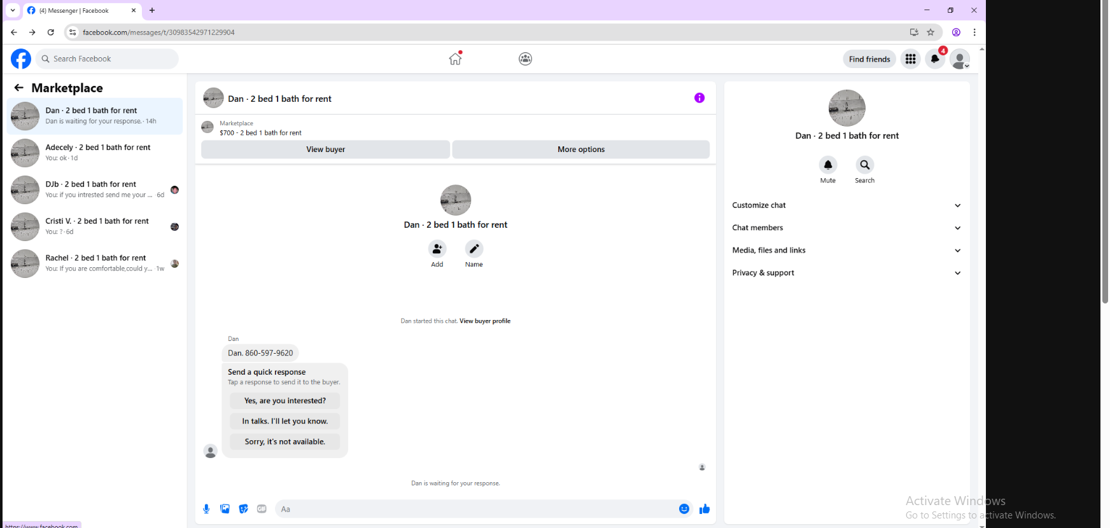The height and width of the screenshot is (528, 1110).
Task: Go back using the Marketplace back arrow
Action: [x=19, y=88]
